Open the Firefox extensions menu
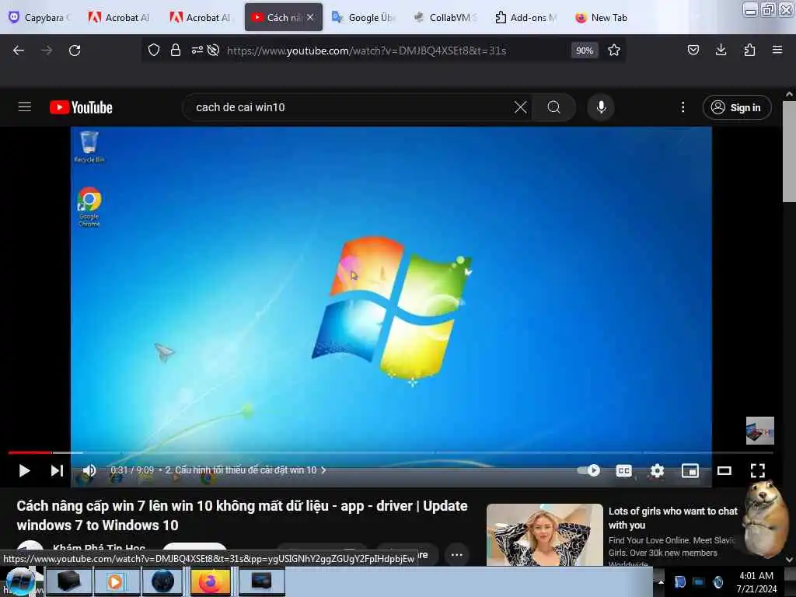The image size is (796, 597). click(x=749, y=50)
